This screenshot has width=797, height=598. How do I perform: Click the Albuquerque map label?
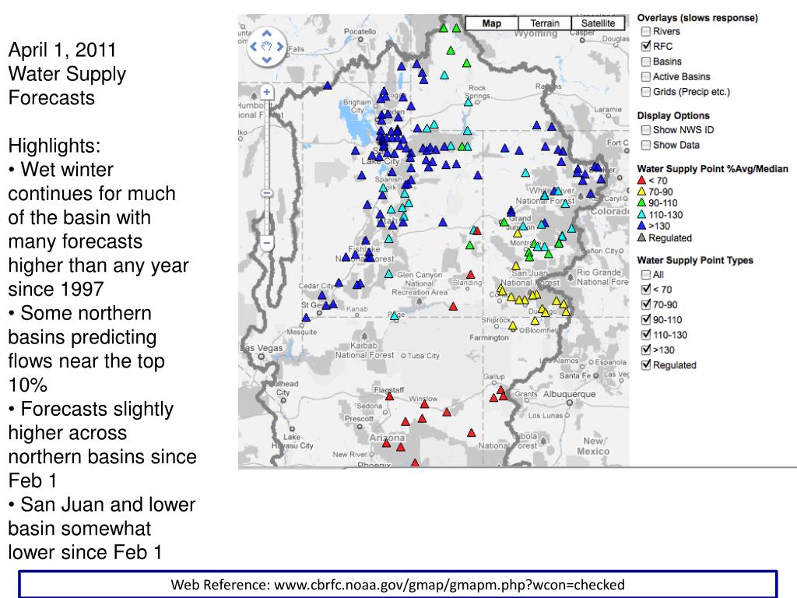click(x=569, y=394)
